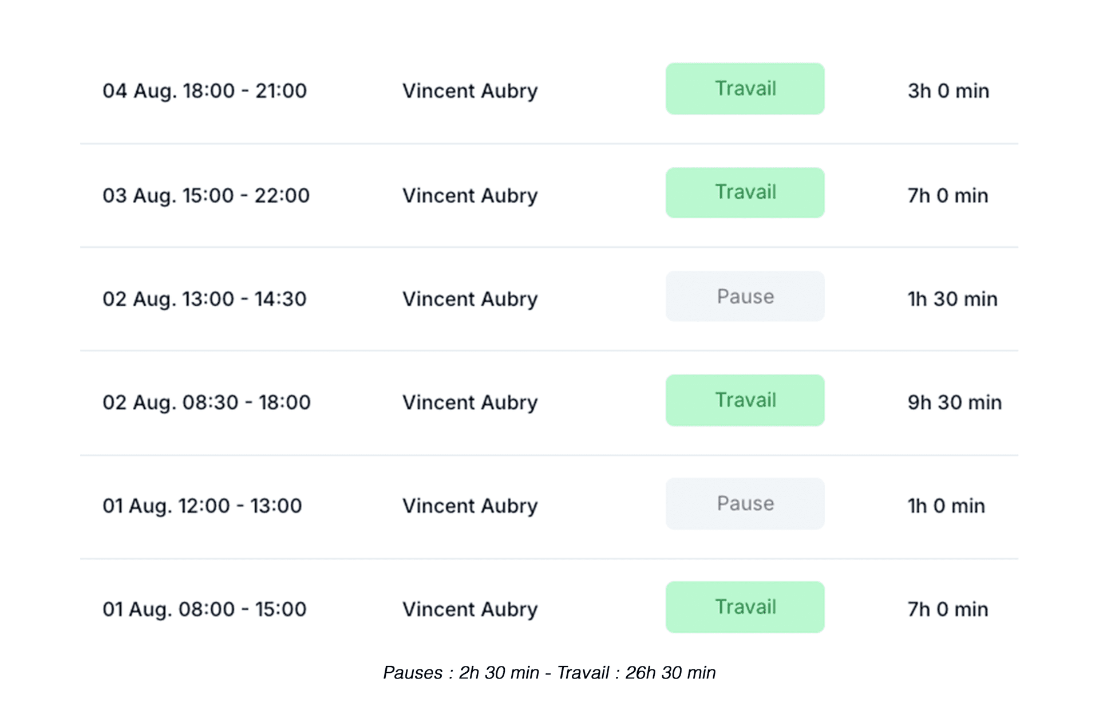
Task: Click the Travail badge for 04 Aug. shift
Action: coord(745,89)
